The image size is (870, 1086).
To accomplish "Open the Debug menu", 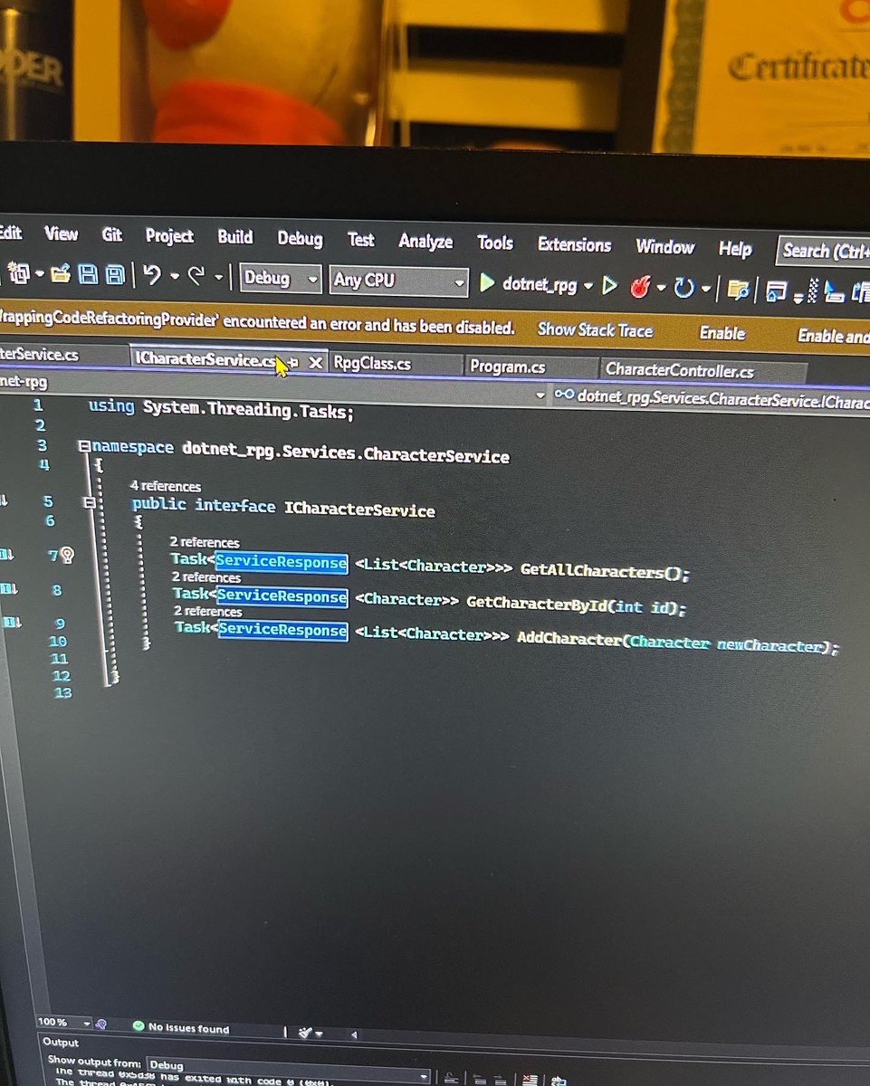I will click(x=300, y=238).
